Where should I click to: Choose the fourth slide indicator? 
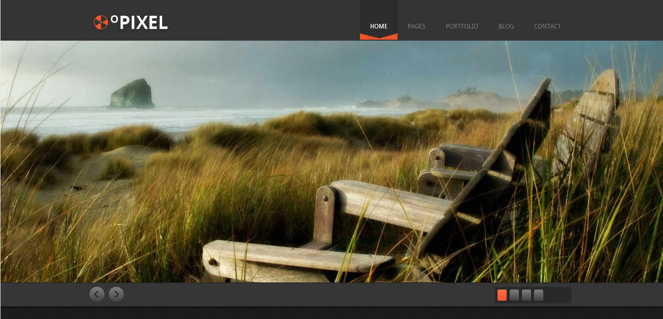tap(539, 295)
